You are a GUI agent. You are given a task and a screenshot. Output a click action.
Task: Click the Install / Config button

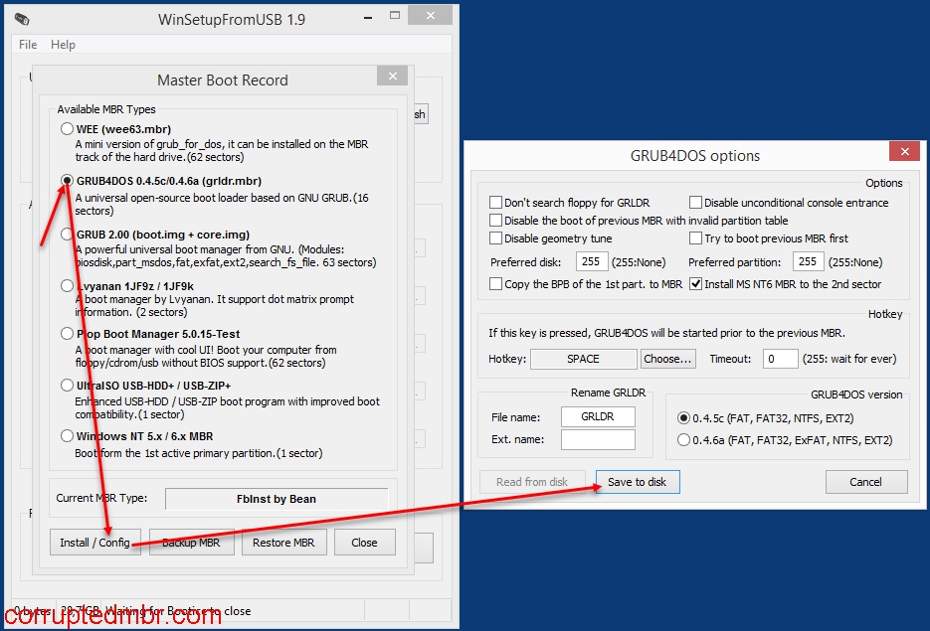94,543
